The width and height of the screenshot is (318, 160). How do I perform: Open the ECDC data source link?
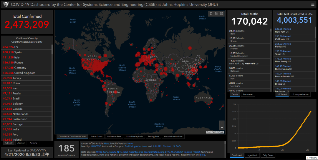(112, 152)
